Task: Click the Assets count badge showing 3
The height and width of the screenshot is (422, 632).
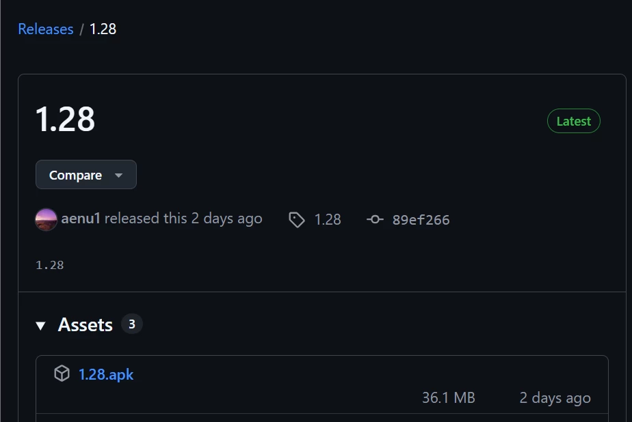Action: click(x=131, y=324)
